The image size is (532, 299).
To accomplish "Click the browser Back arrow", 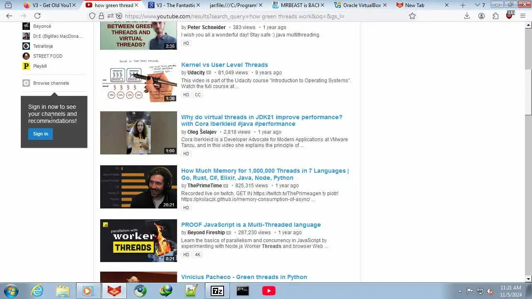I will (9, 16).
